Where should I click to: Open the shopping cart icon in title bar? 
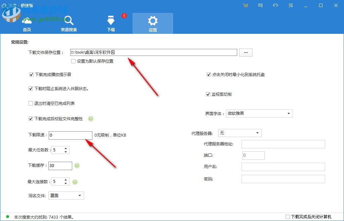[246, 5]
